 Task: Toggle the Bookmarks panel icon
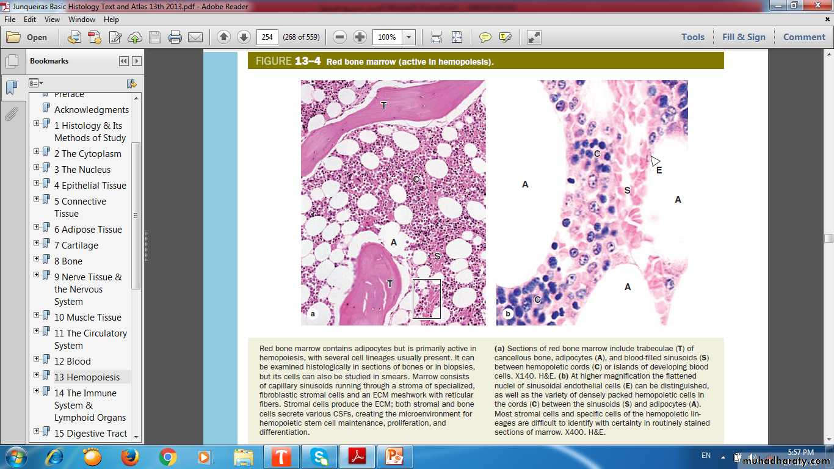point(11,88)
